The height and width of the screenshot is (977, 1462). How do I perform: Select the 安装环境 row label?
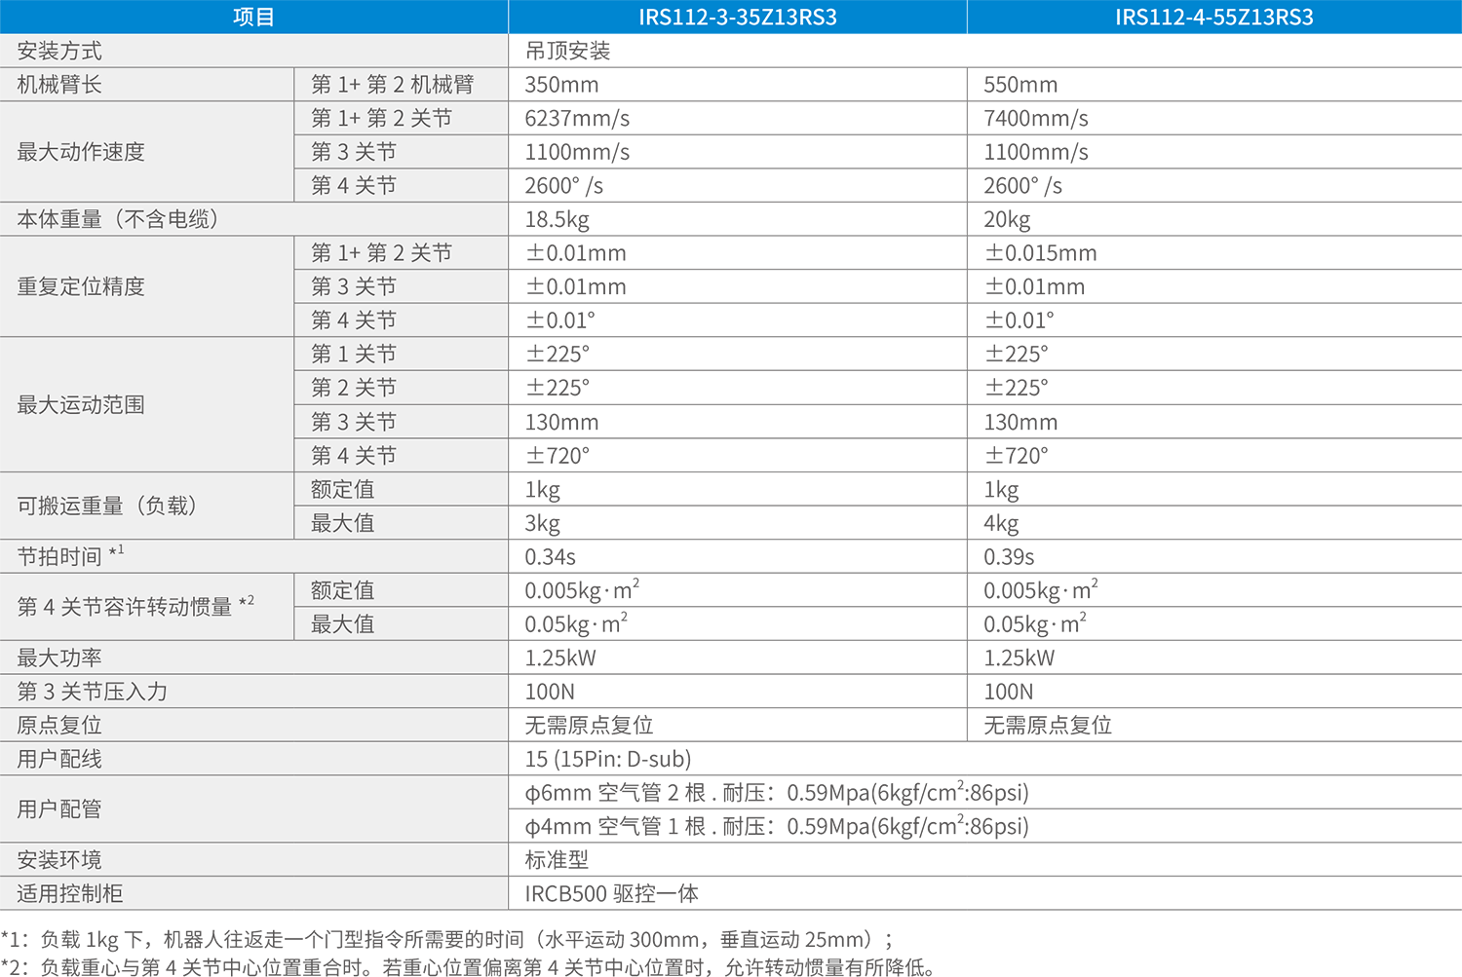pos(59,859)
